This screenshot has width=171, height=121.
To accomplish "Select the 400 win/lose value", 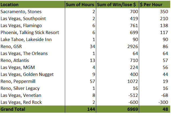I will 134,75.
